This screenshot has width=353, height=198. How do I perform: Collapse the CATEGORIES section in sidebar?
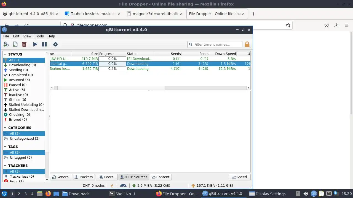click(x=5, y=128)
